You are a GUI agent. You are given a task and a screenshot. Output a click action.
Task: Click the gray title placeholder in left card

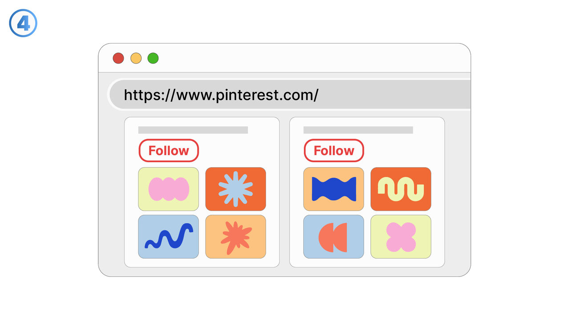click(193, 130)
